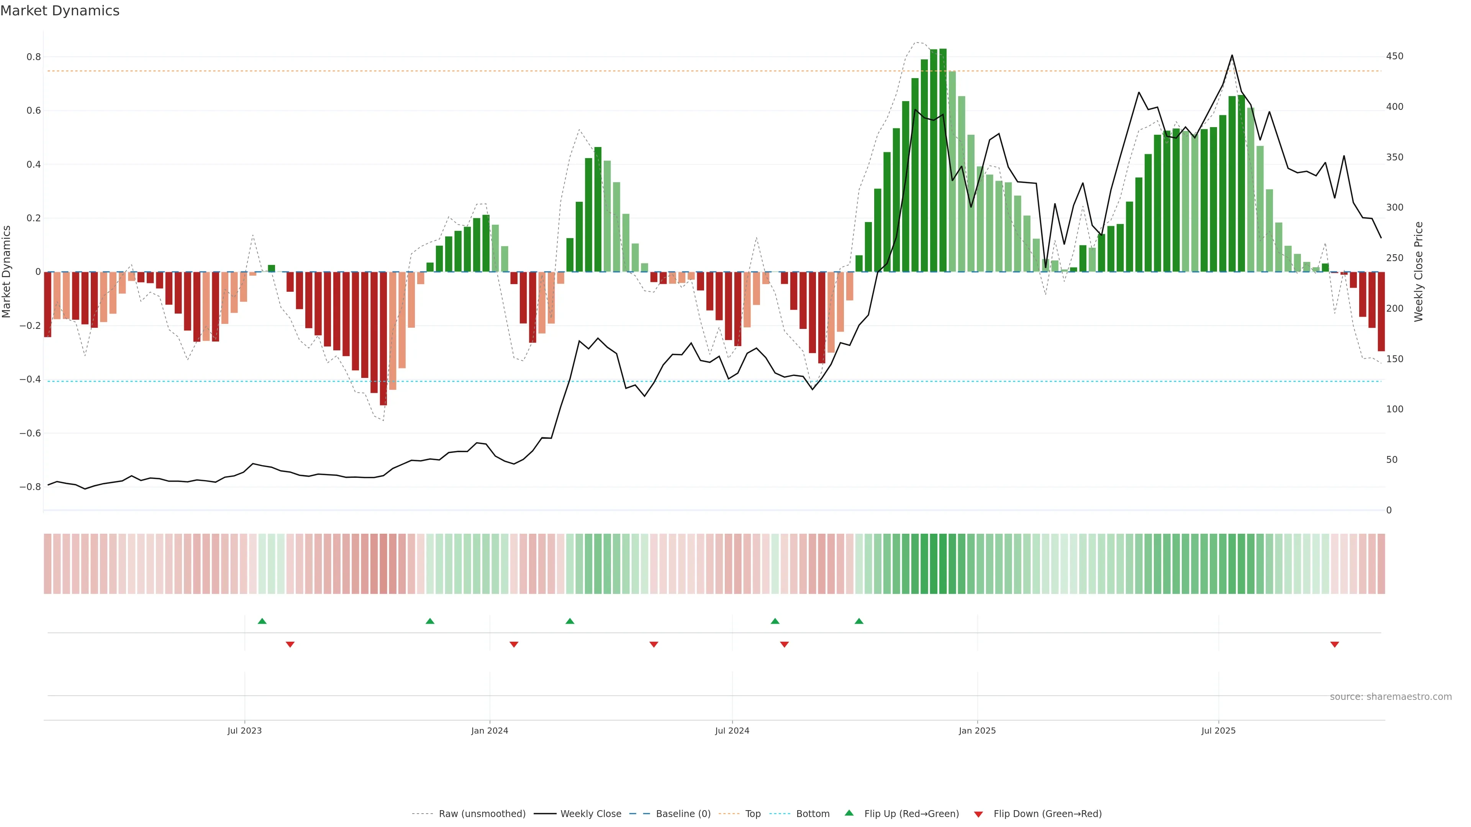Click the green flip-up marker before Jan 2024
1471x827 pixels.
click(x=430, y=621)
